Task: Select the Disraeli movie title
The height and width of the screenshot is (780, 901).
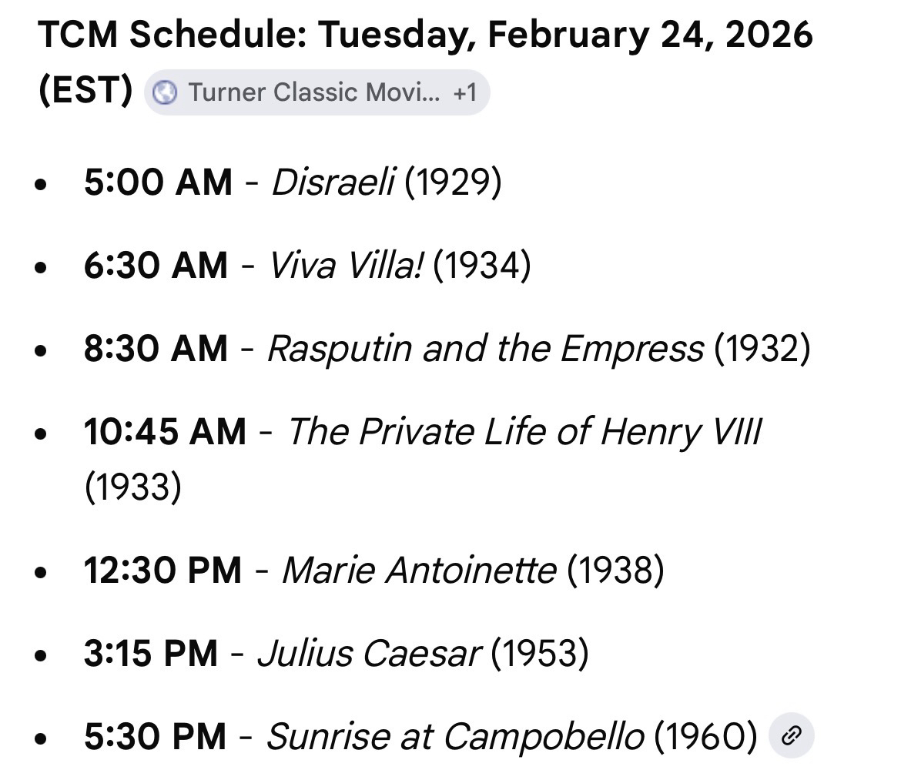Action: click(333, 182)
